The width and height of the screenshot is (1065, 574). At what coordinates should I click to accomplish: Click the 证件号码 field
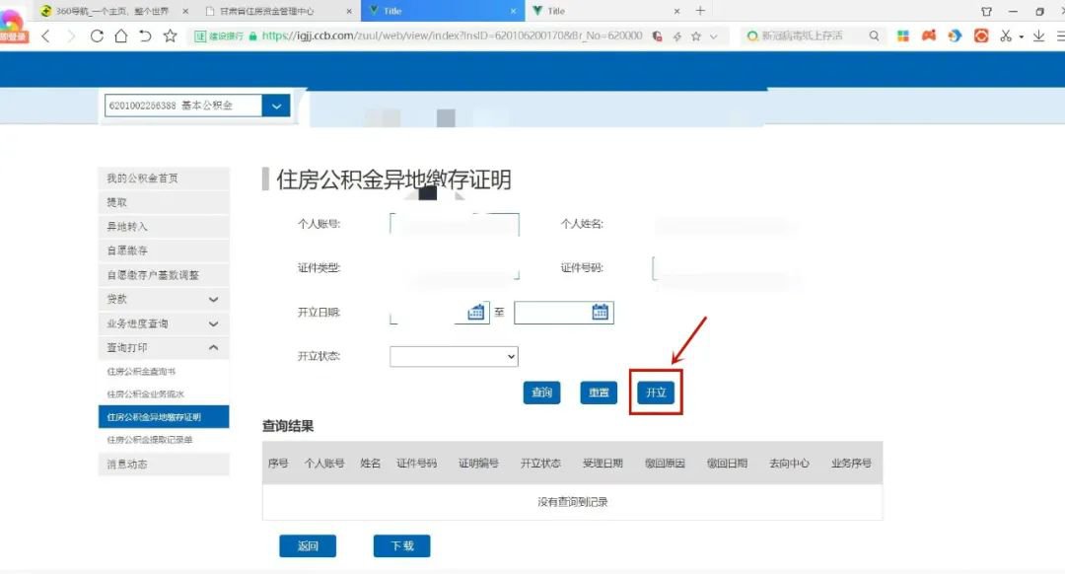click(725, 268)
